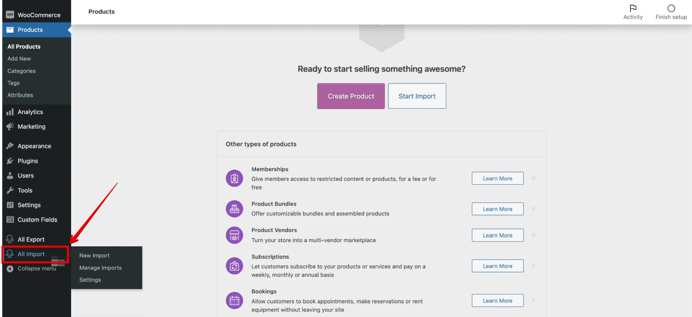Click the Bookings calendar icon
Viewport: 692px width, 317px height.
pyautogui.click(x=234, y=300)
